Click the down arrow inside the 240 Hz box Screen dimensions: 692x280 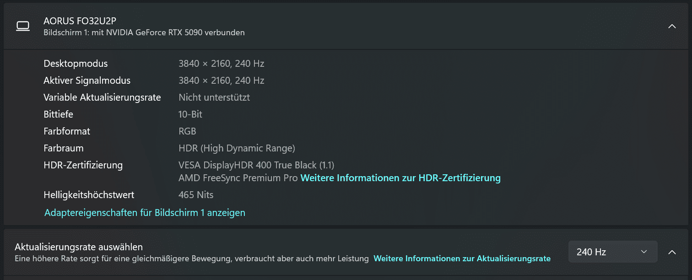point(644,252)
